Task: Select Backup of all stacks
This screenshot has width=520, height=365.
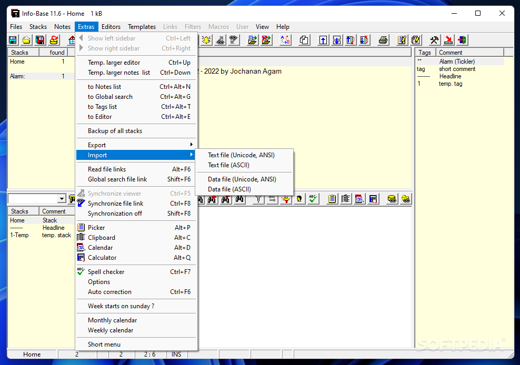Action: coord(136,131)
